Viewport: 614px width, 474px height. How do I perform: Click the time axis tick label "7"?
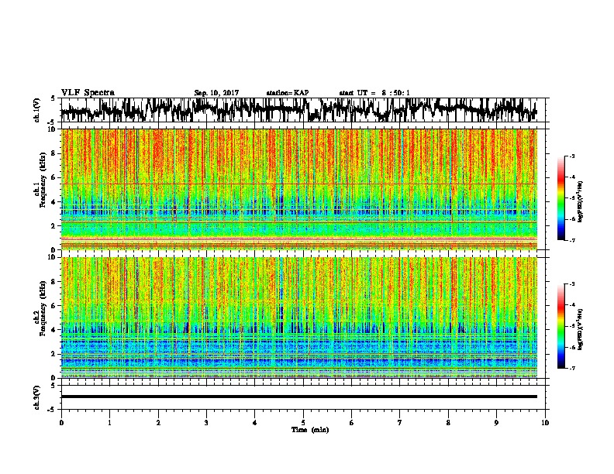400,423
